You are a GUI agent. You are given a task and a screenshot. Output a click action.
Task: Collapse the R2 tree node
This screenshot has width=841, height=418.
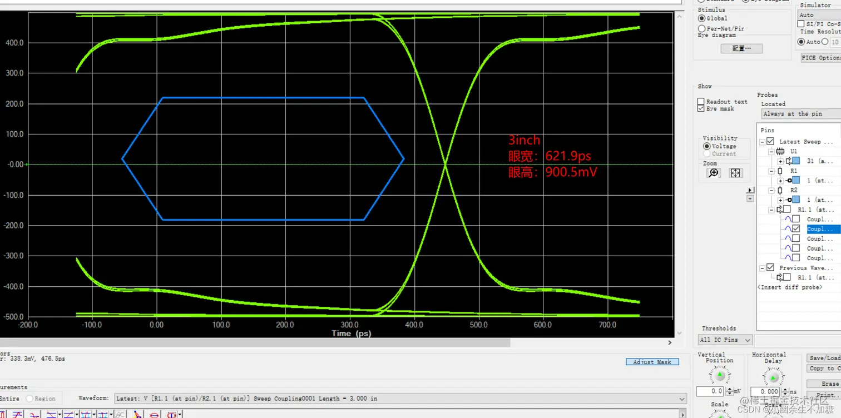coord(771,190)
